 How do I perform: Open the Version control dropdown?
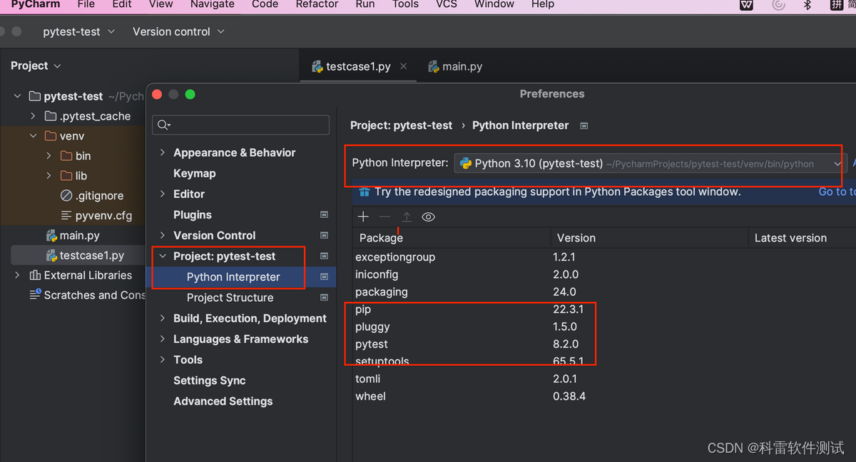pyautogui.click(x=178, y=32)
